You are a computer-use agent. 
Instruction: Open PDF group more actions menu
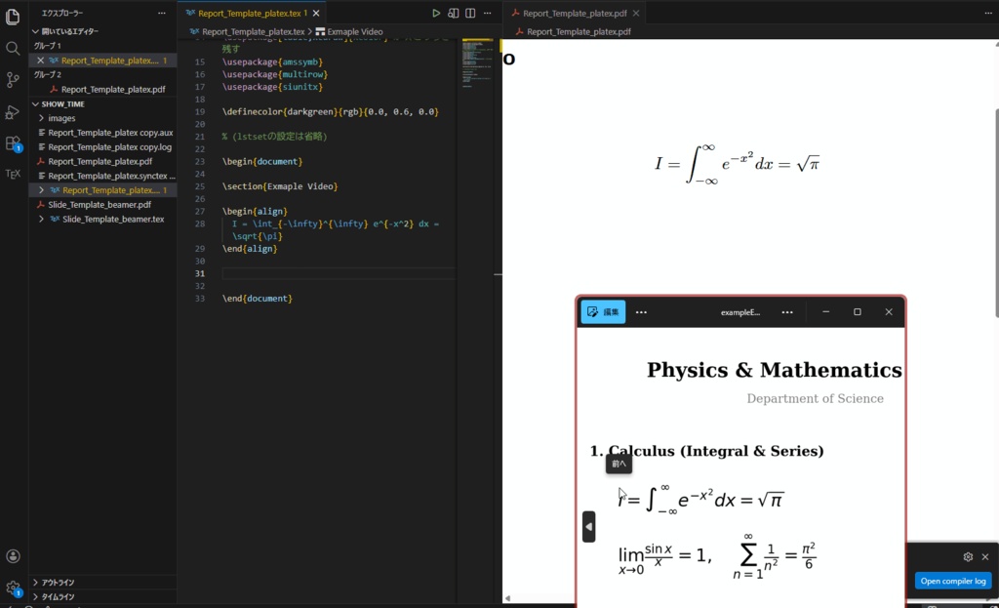988,13
